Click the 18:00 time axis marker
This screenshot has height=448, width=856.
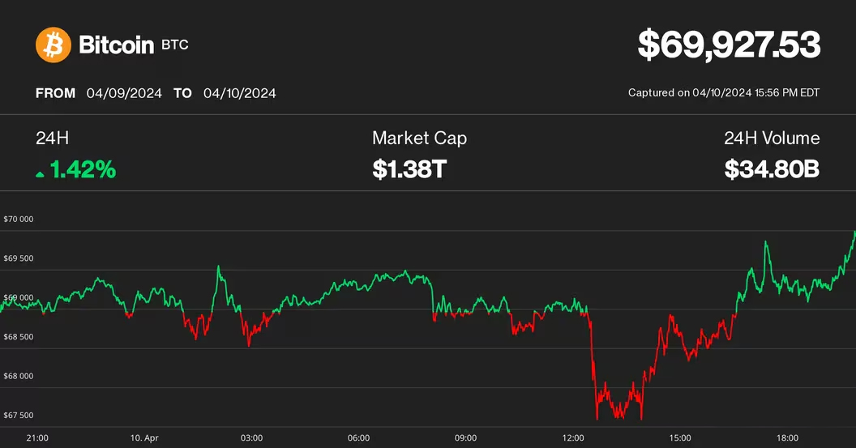pyautogui.click(x=787, y=437)
